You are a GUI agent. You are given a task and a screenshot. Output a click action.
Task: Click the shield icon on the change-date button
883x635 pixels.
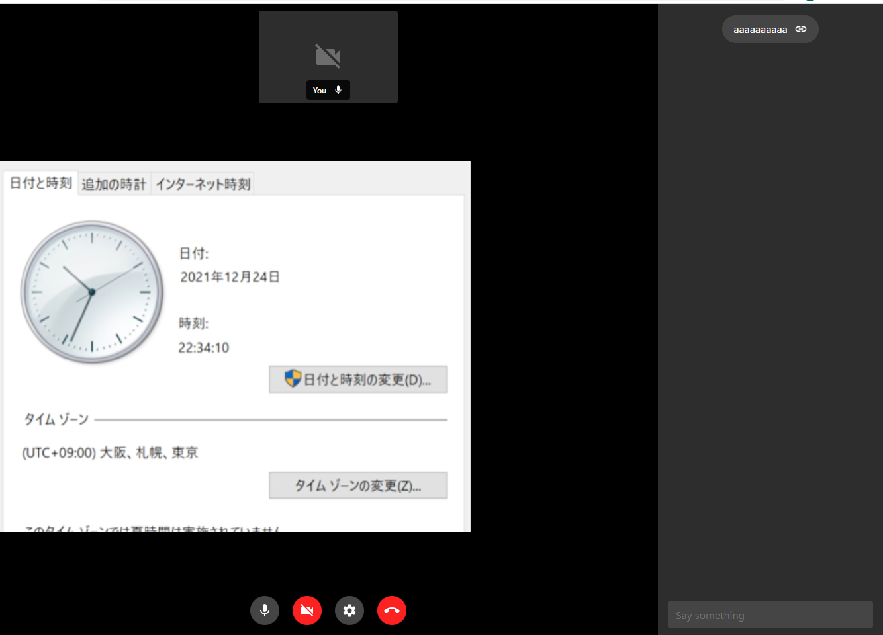click(x=293, y=379)
